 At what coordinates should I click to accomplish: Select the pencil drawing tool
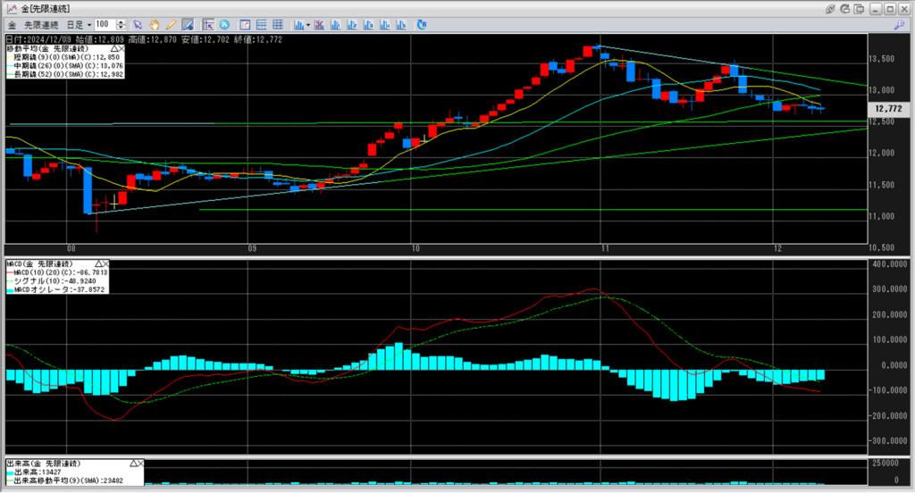[170, 24]
